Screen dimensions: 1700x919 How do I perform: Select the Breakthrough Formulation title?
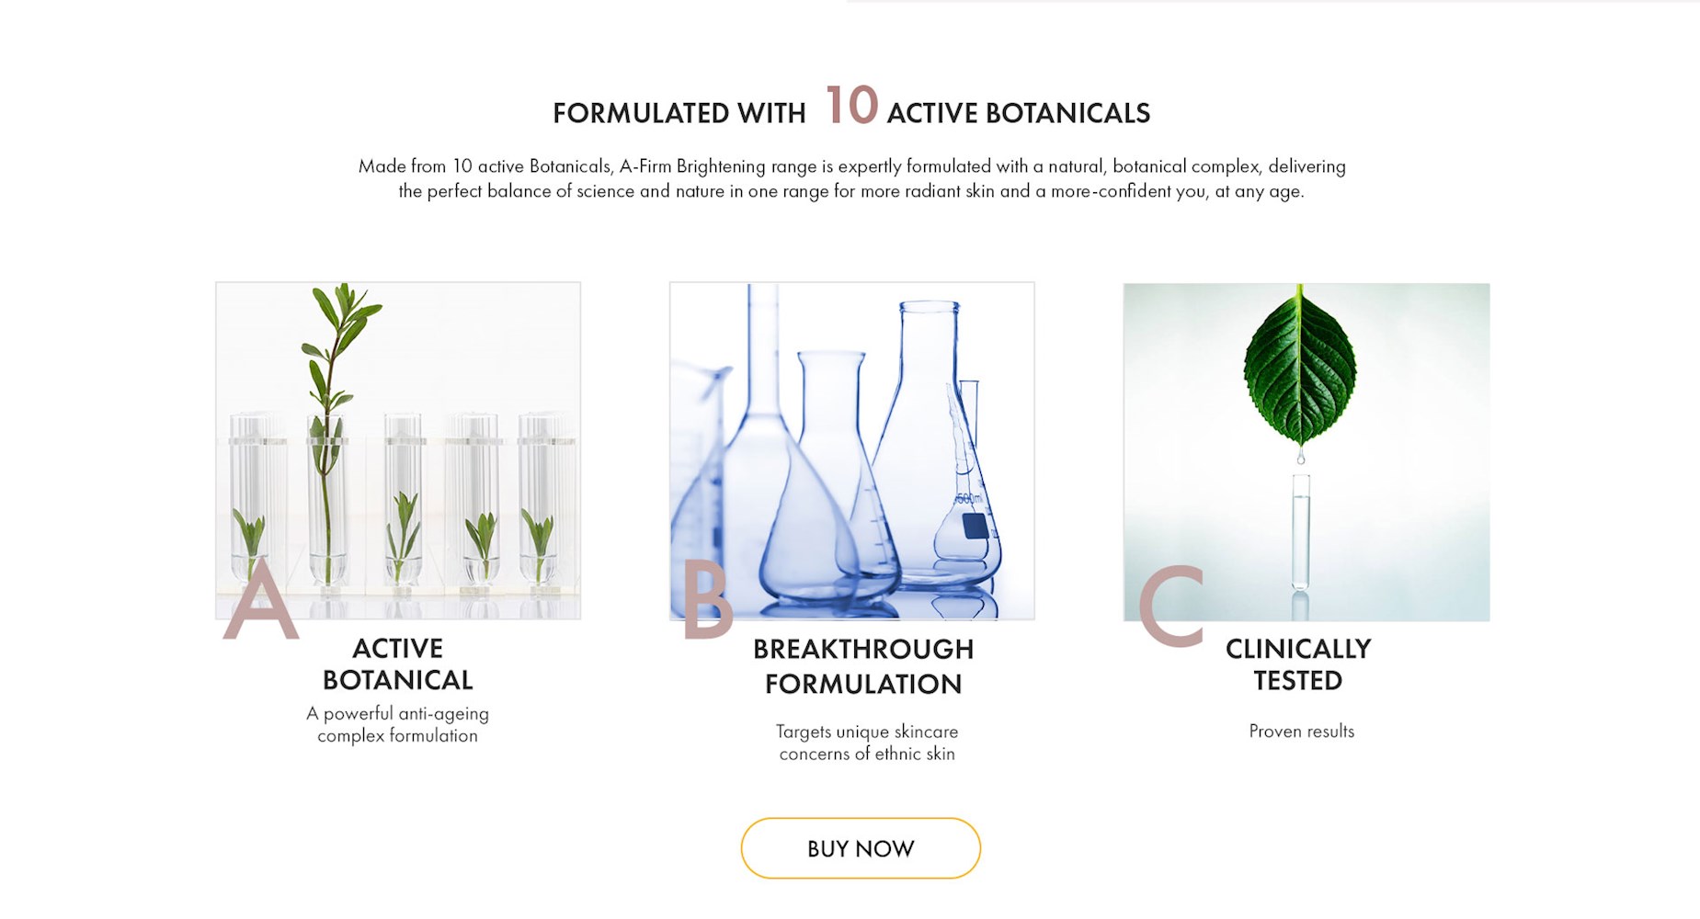[x=862, y=666]
